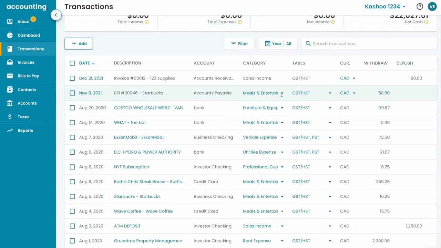
Task: Collapse the sidebar with chevron button
Action: coord(56,15)
